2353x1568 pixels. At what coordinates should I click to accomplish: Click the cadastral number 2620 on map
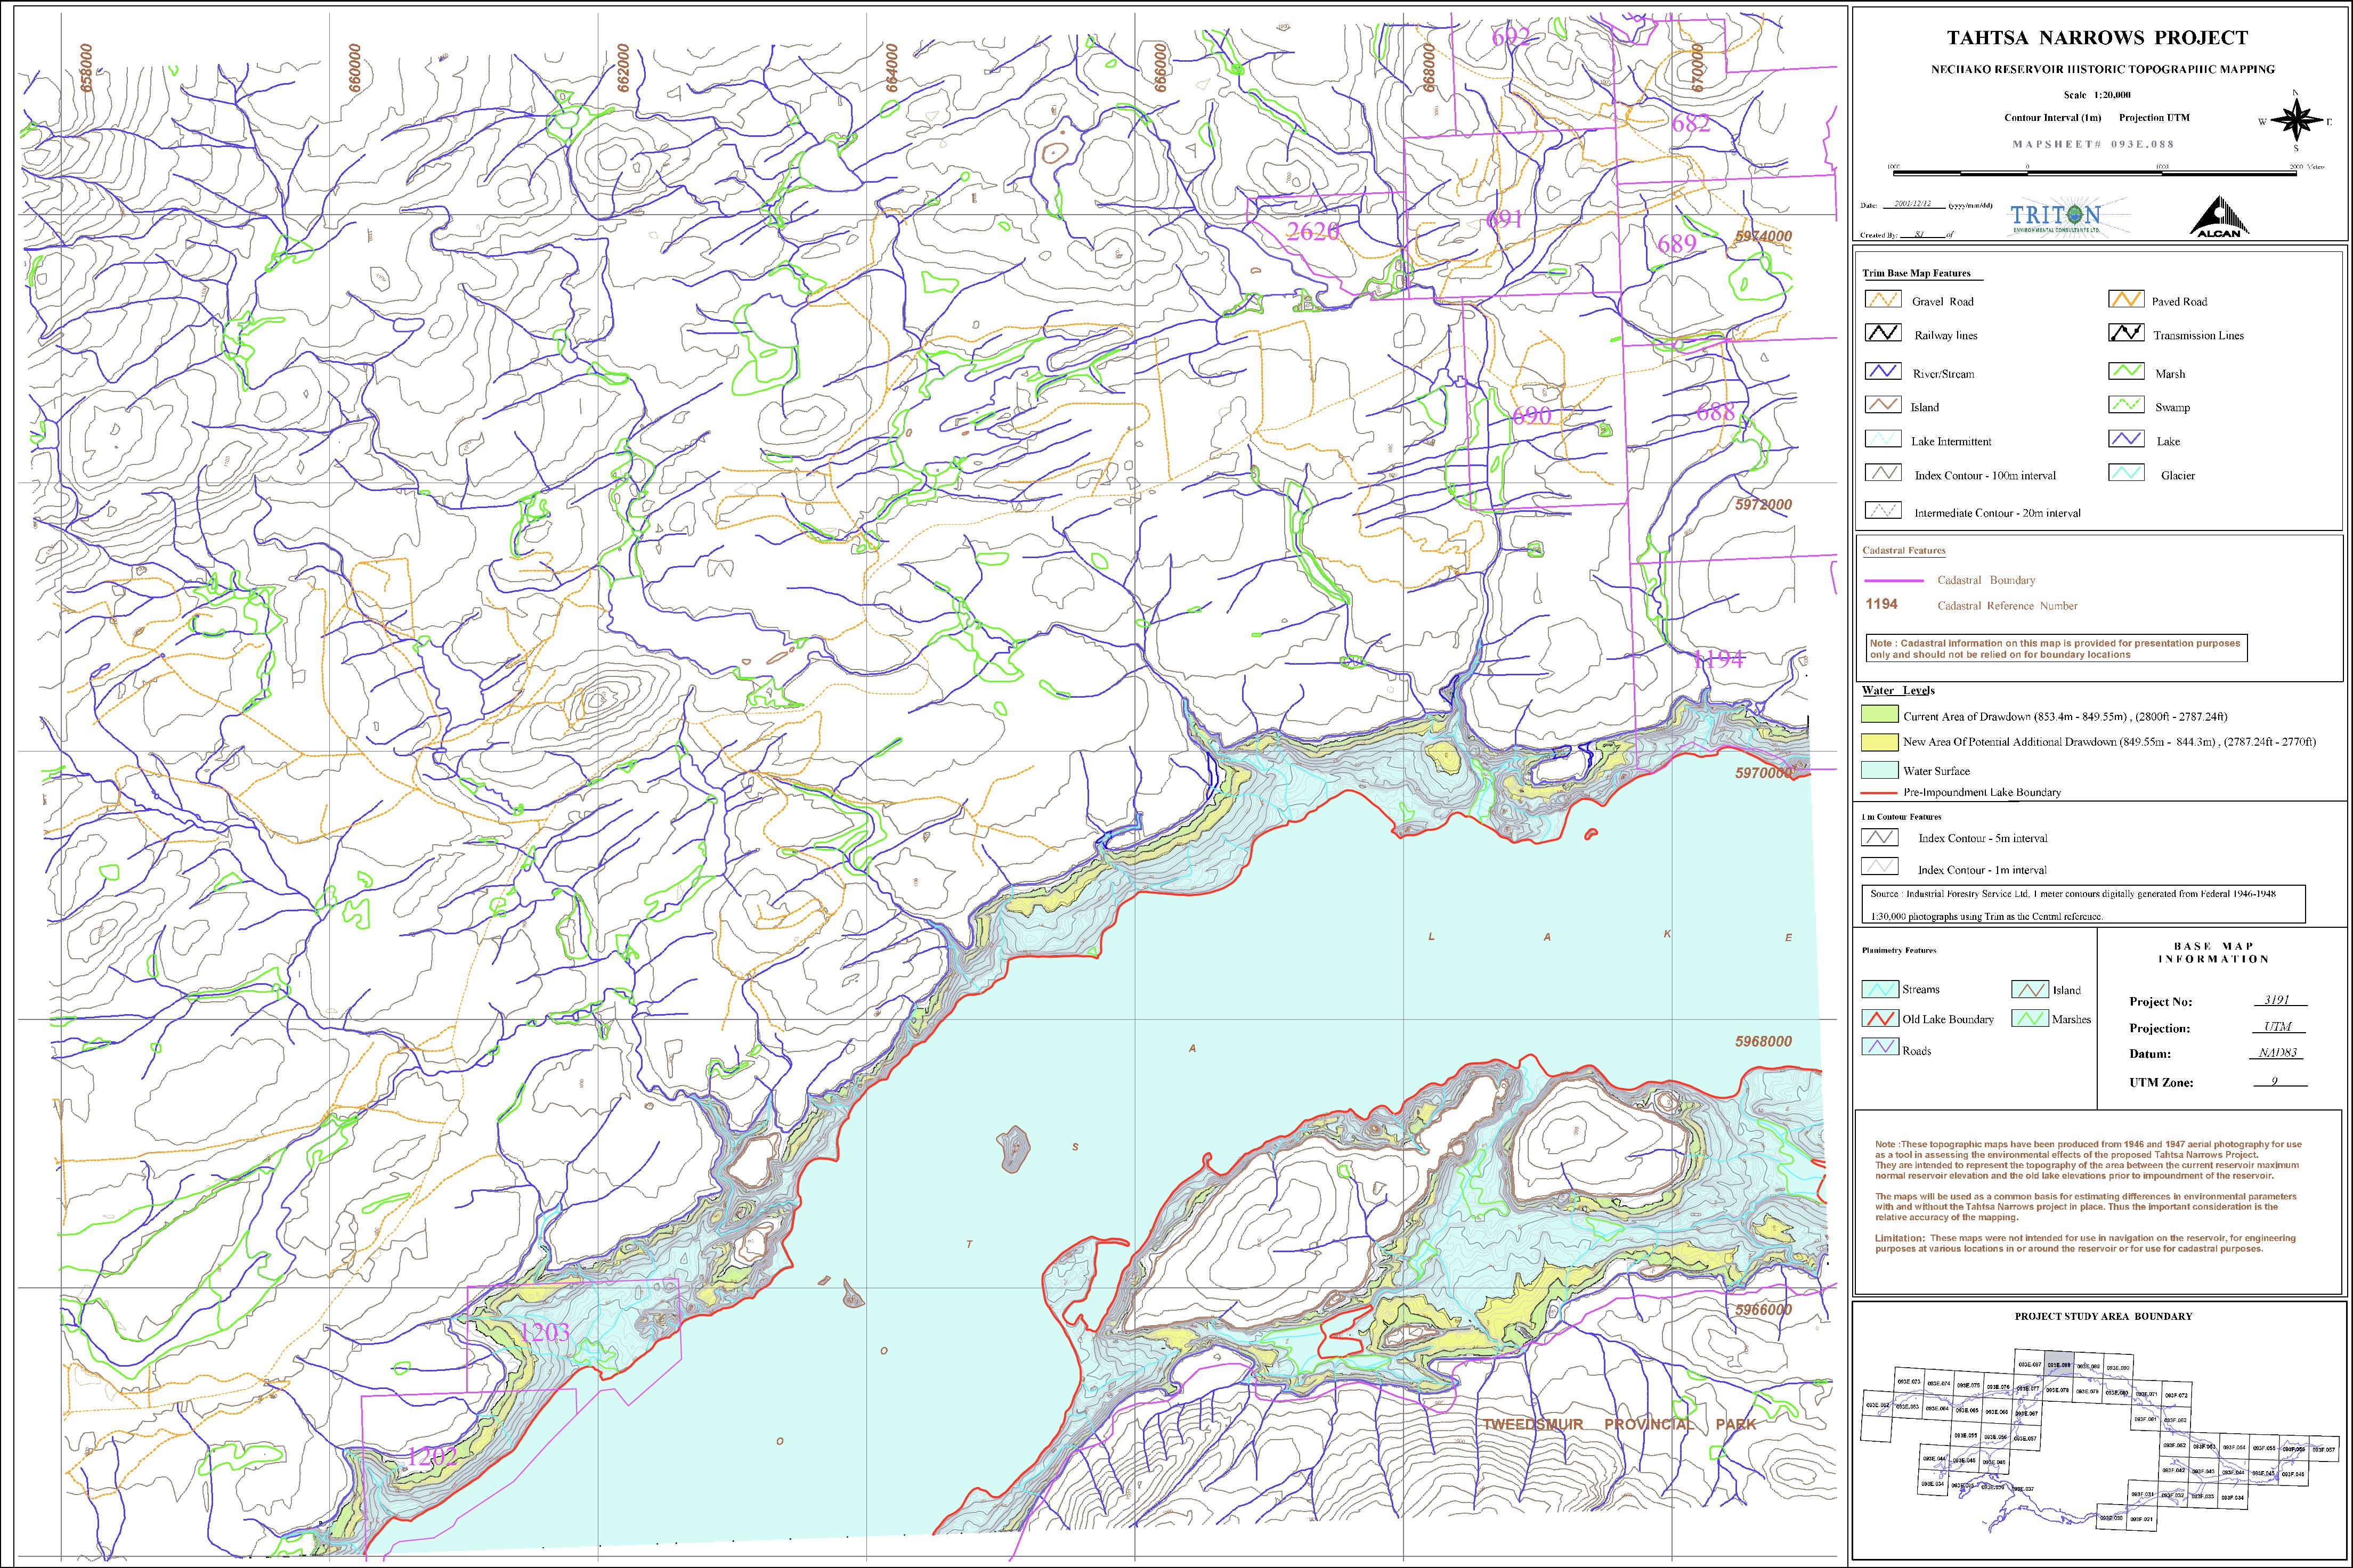1312,231
